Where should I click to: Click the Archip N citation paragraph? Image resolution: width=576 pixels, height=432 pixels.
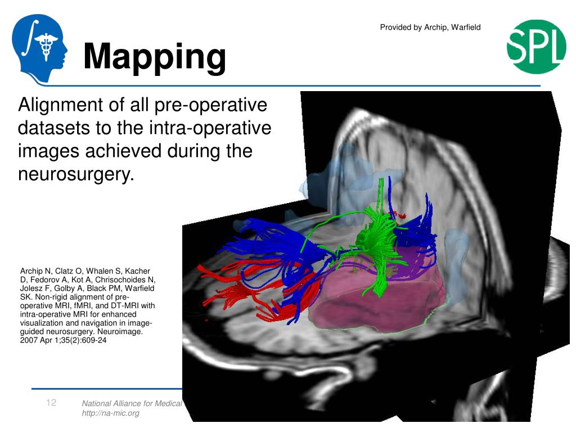[x=87, y=305]
